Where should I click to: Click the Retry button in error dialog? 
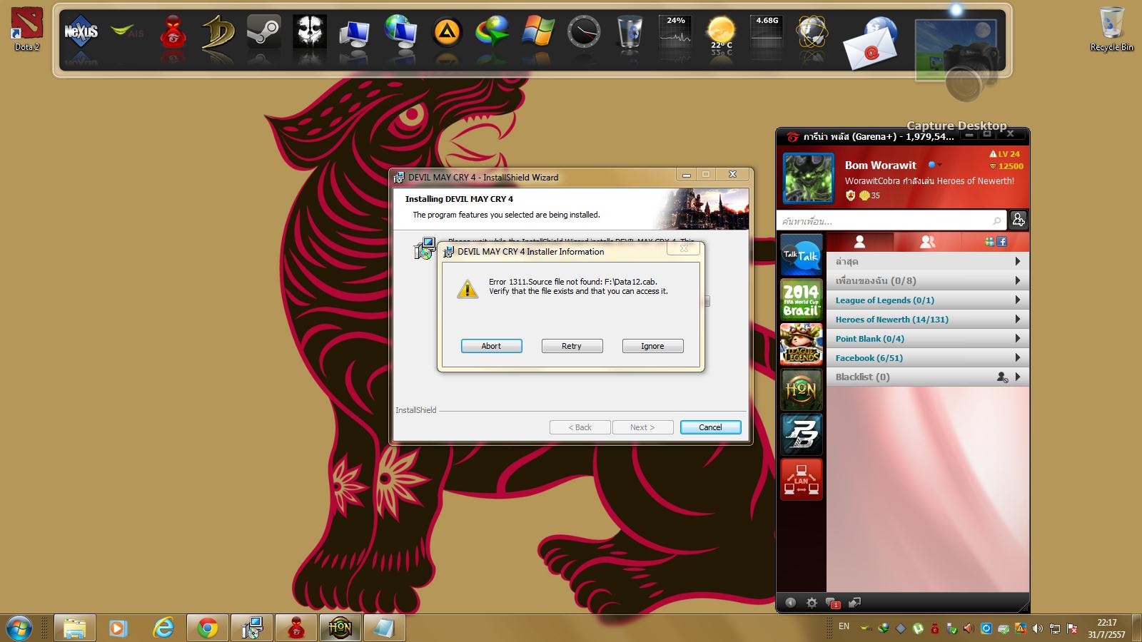click(x=572, y=346)
